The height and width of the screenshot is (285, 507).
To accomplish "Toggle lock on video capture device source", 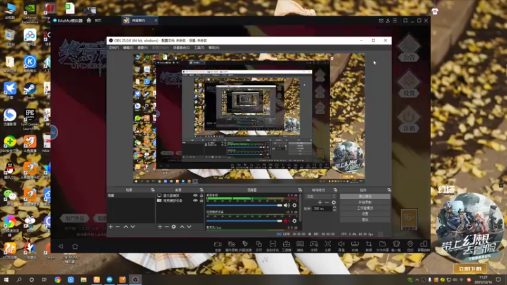I will pyautogui.click(x=202, y=200).
